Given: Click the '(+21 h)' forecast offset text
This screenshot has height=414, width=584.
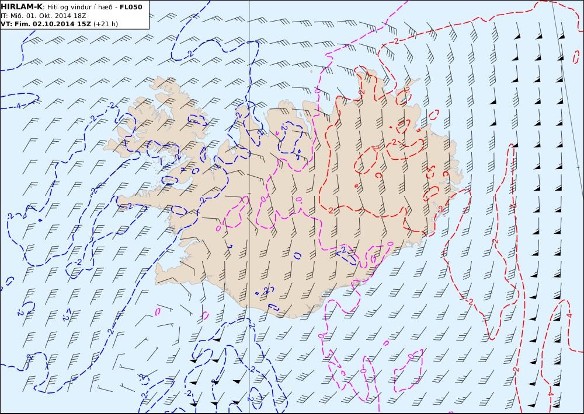Looking at the screenshot, I should [x=105, y=24].
